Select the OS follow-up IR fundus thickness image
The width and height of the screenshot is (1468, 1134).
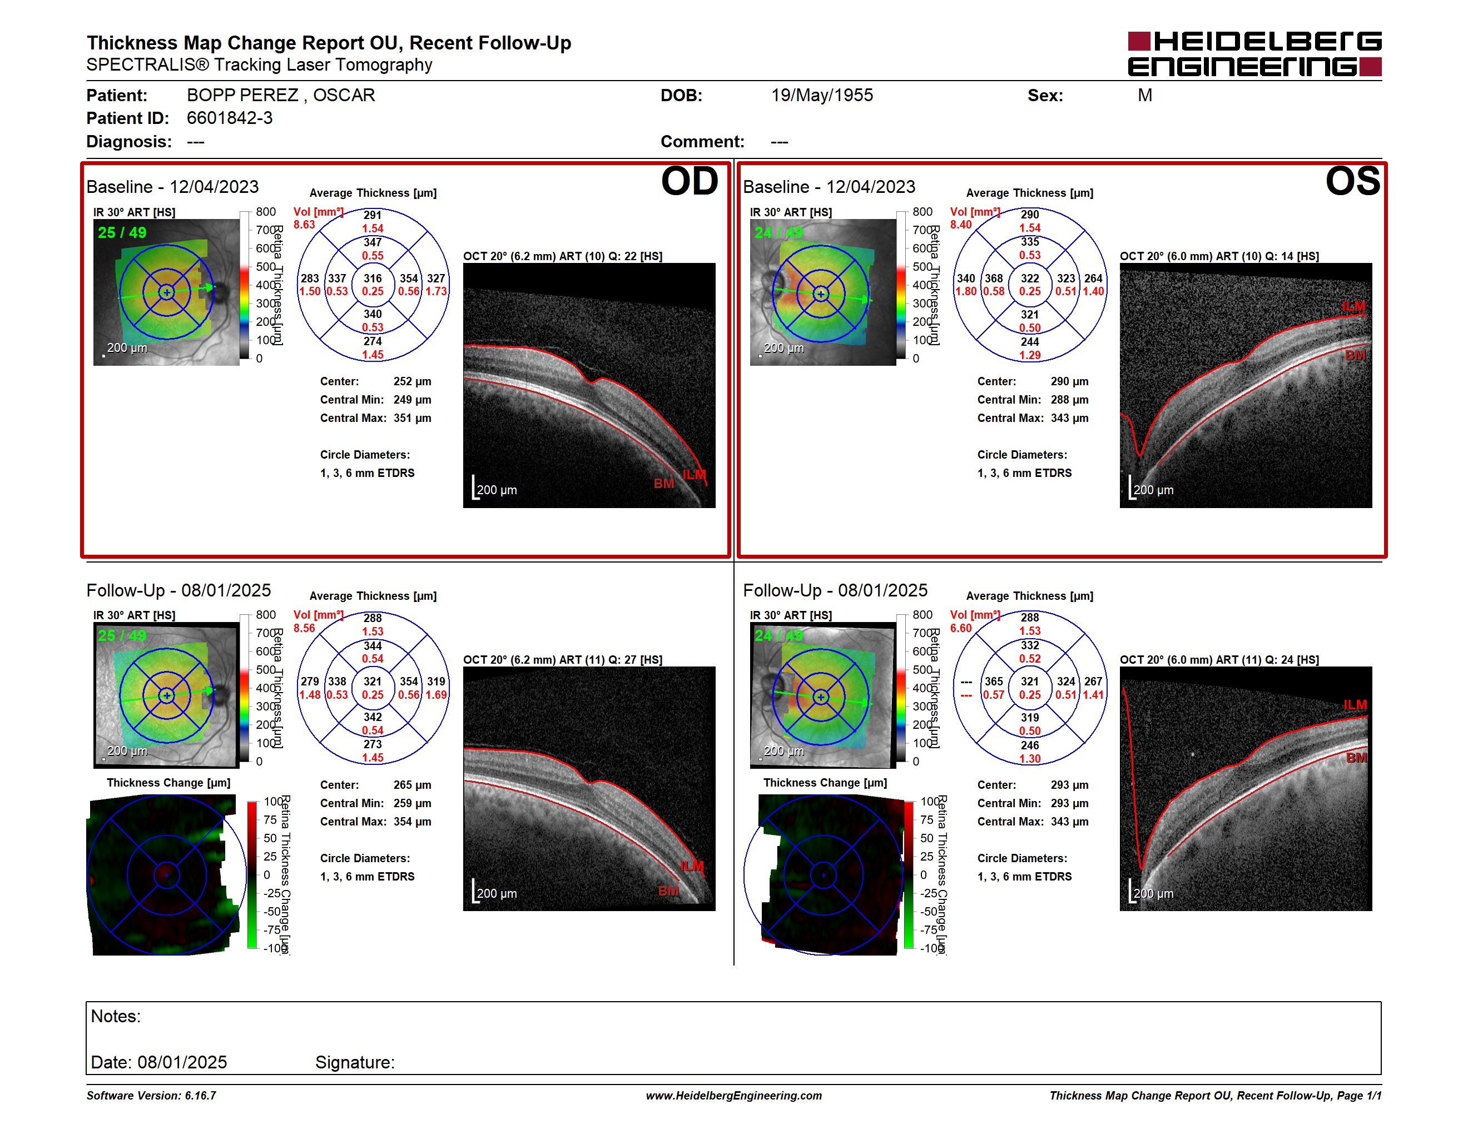[x=823, y=695]
